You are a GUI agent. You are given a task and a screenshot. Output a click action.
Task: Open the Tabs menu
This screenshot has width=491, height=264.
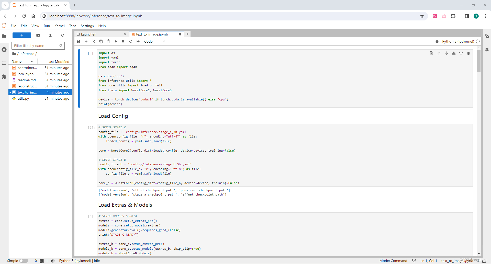73,26
